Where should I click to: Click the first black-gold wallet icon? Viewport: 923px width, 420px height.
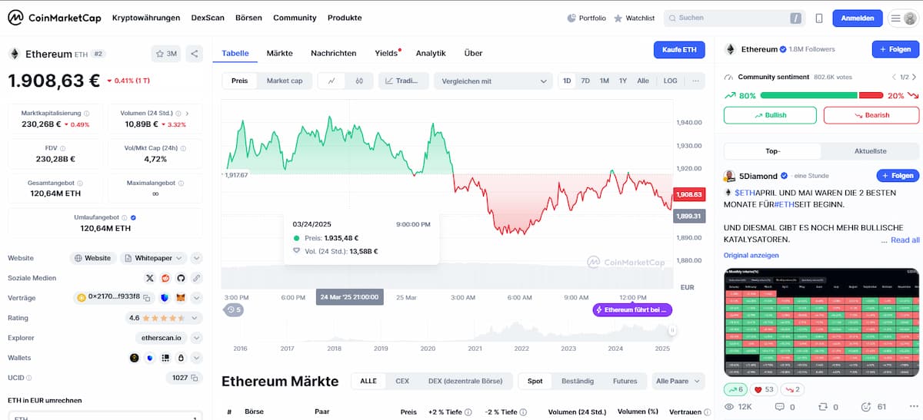click(x=134, y=358)
